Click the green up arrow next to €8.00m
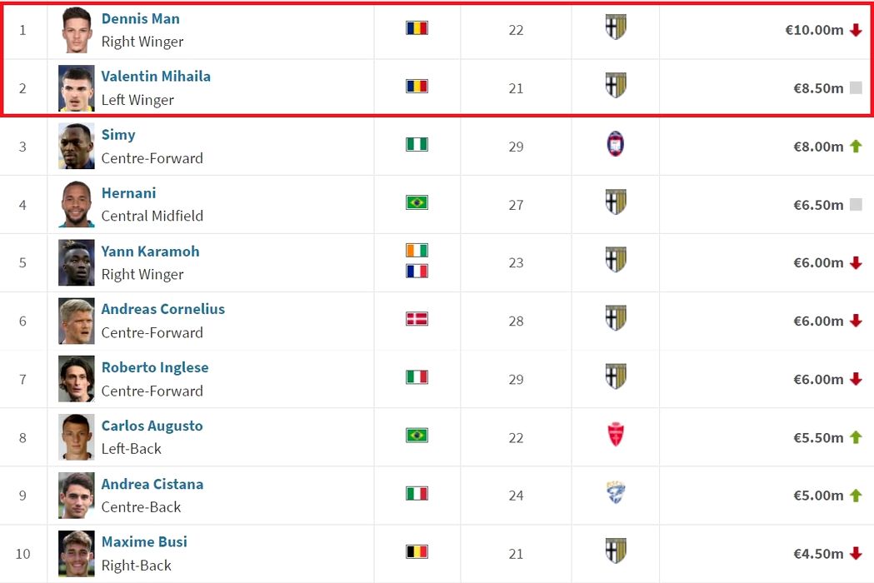The image size is (874, 583). point(856,147)
